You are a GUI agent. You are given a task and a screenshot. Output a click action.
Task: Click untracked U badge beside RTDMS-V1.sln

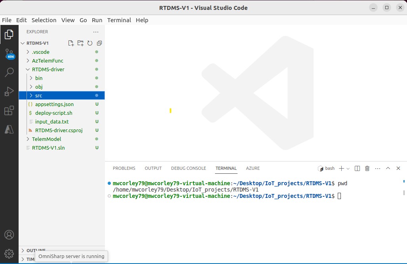coord(97,148)
